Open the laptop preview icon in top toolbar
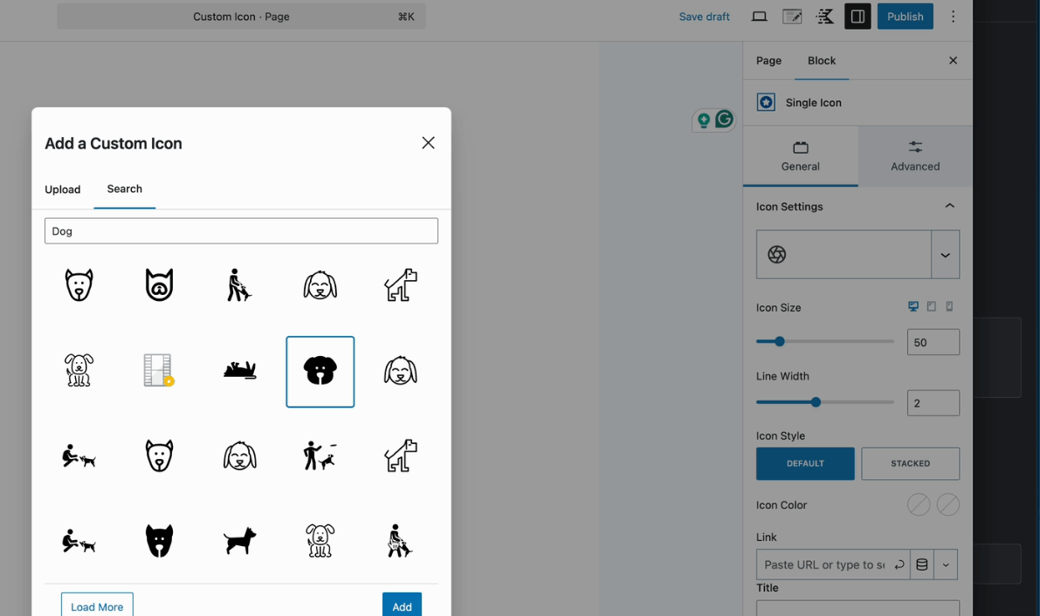This screenshot has height=616, width=1040. 760,17
